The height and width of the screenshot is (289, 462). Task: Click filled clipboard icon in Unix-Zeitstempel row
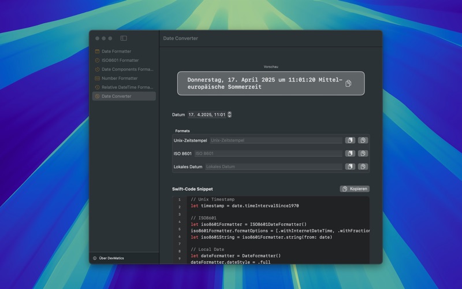tap(350, 140)
